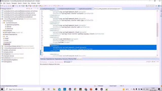Switch to ConfigServerApplication.java editor tab

(66, 9)
